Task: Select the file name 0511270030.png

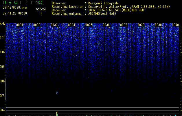Action: (x=15, y=8)
